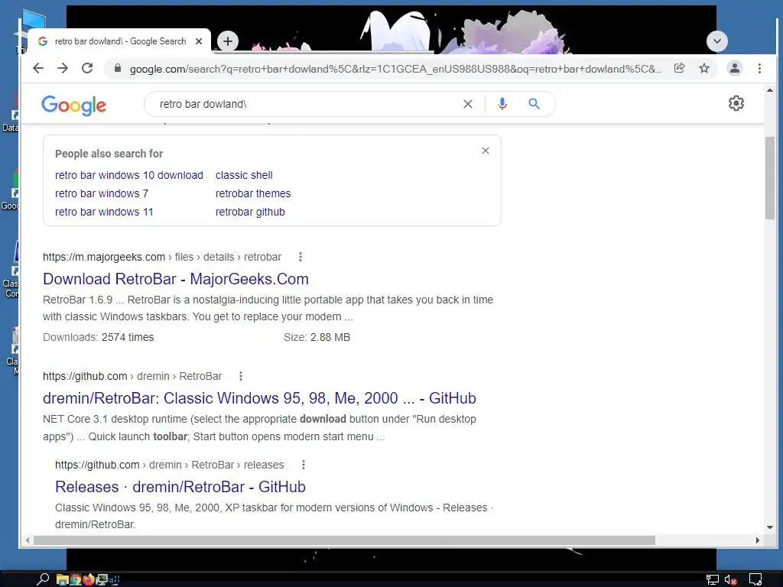Open File Explorer from taskbar
This screenshot has height=587, width=783.
coord(62,579)
